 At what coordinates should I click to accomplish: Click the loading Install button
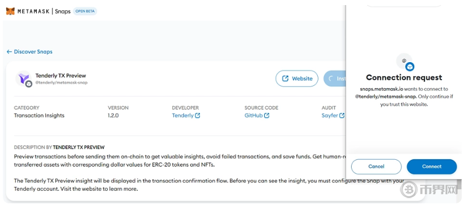(335, 78)
